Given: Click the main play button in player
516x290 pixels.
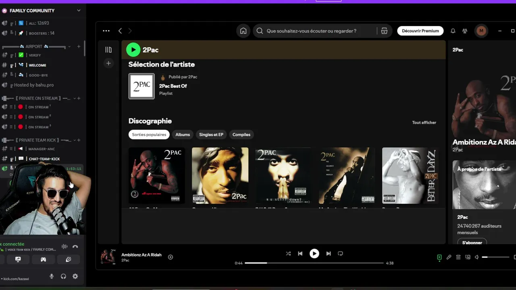Looking at the screenshot, I should pos(314,253).
